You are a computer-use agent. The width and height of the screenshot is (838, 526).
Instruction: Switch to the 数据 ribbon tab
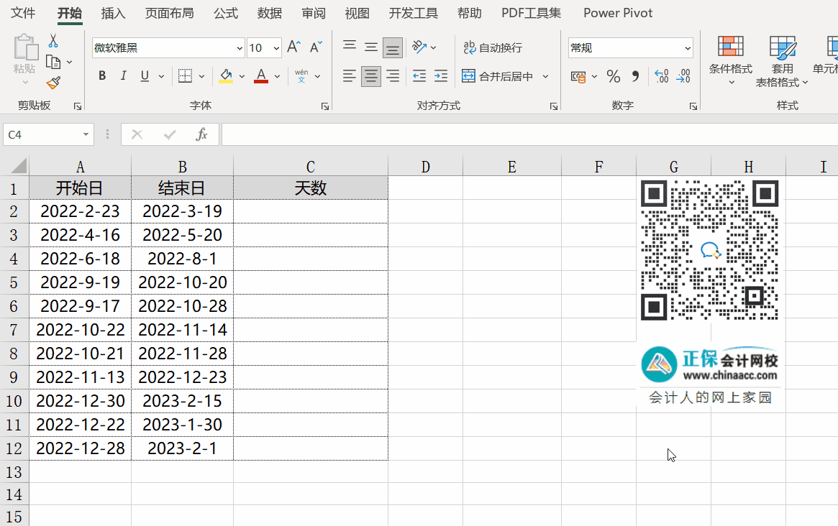[269, 12]
